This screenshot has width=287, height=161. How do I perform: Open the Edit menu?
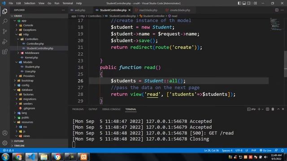18,3
